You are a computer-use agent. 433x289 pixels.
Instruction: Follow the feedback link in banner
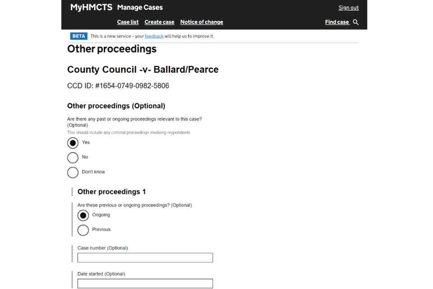click(x=154, y=36)
